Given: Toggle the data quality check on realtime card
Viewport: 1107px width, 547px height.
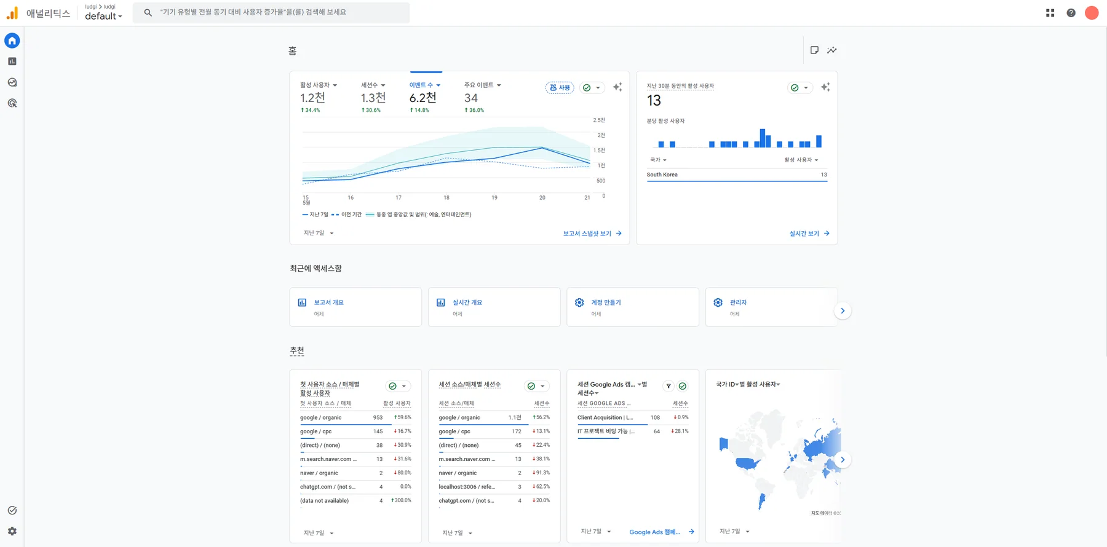Looking at the screenshot, I should [799, 88].
